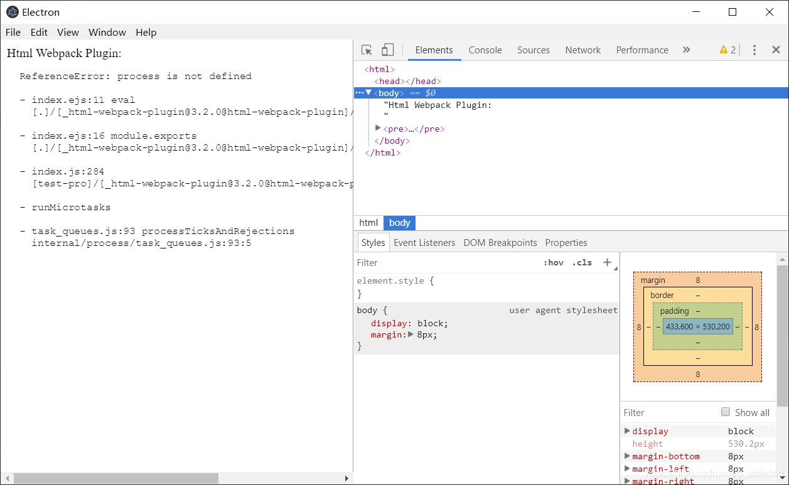Switch to the Performance tab
This screenshot has width=789, height=485.
642,50
